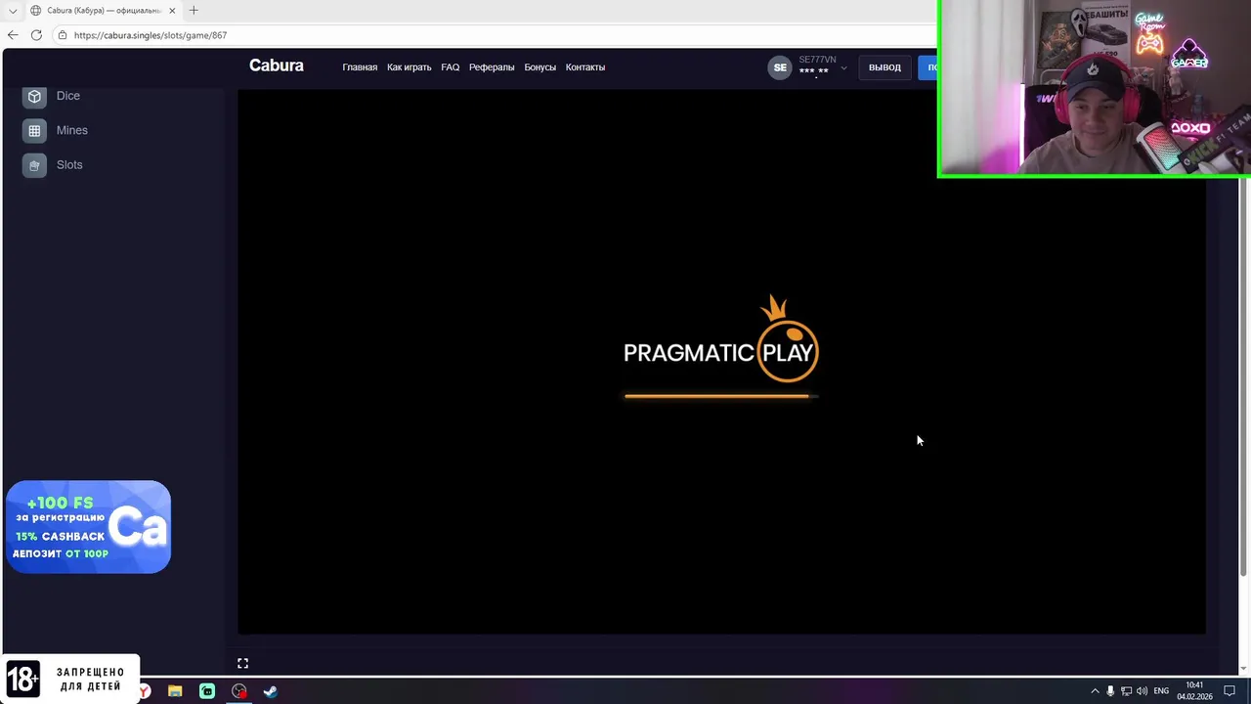
Task: Click the address bar URL
Action: click(x=151, y=35)
